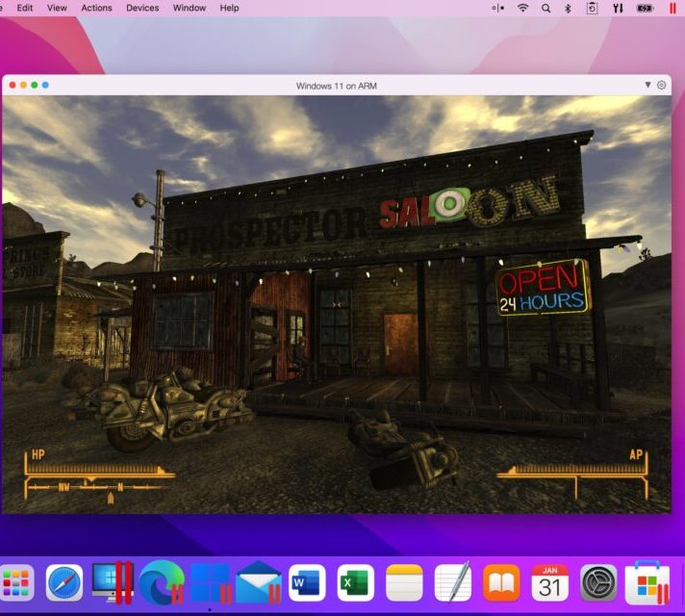Open the Actions menu
This screenshot has width=685, height=616.
pyautogui.click(x=96, y=8)
